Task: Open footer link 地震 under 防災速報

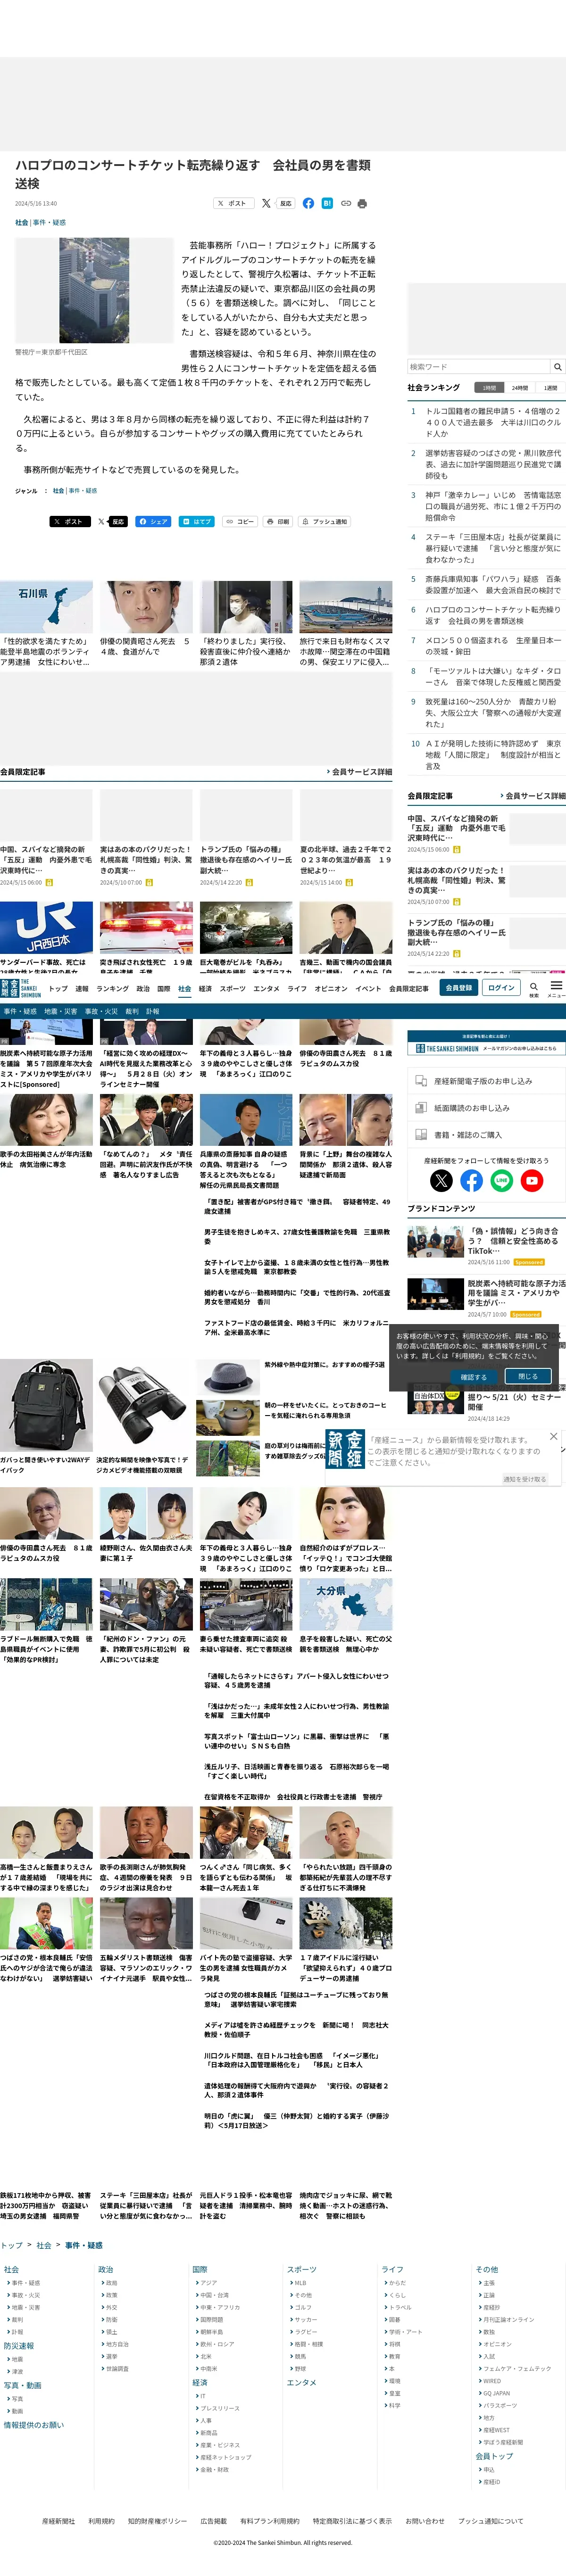Action: (x=16, y=2359)
